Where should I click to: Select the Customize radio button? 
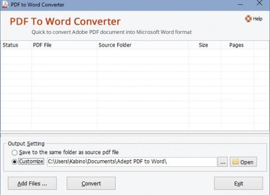(x=15, y=162)
